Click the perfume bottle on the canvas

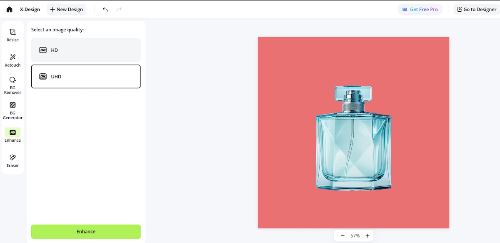[353, 138]
